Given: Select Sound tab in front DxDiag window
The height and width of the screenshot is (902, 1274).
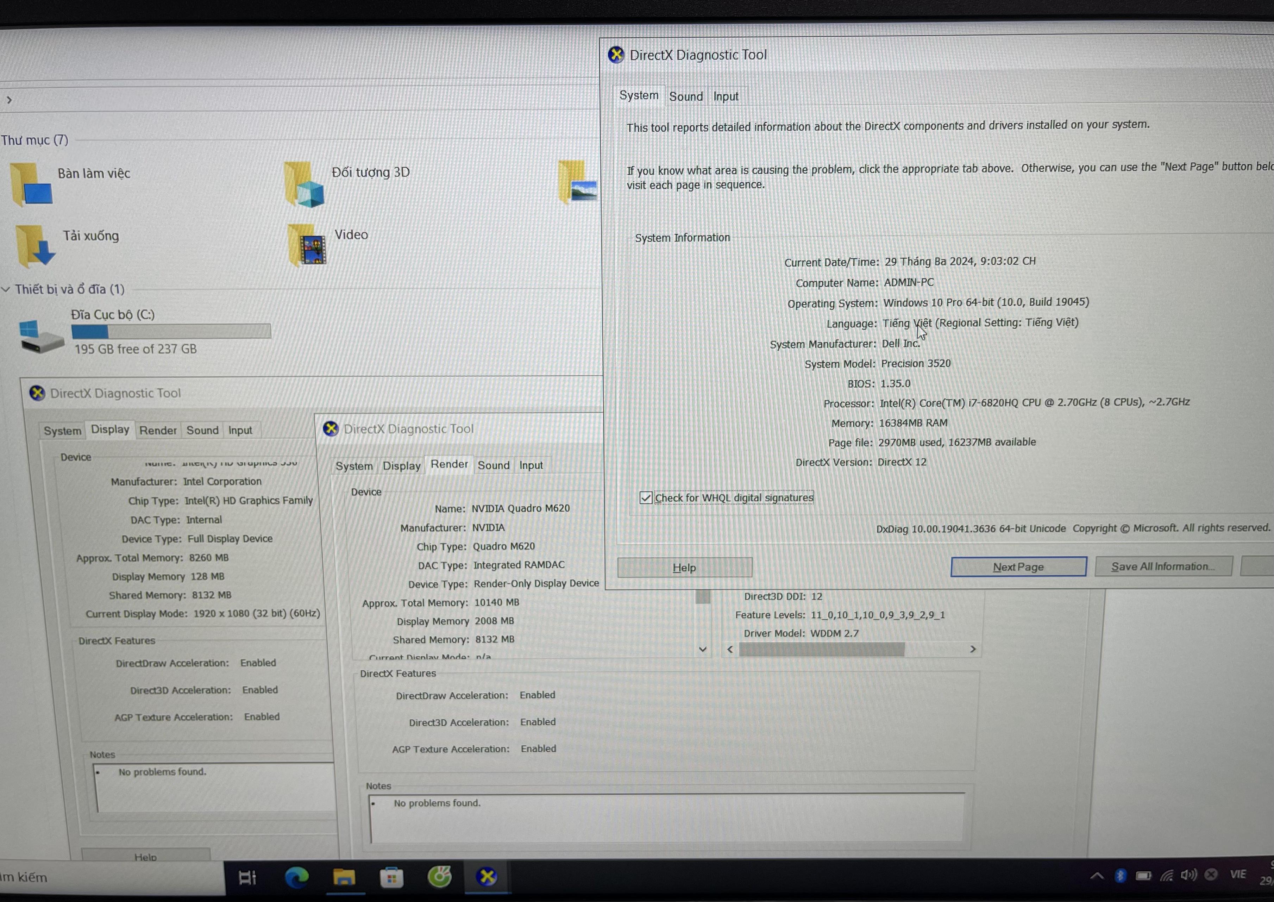Looking at the screenshot, I should 686,96.
